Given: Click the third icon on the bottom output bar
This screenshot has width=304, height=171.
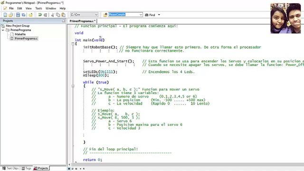Looking at the screenshot, I should tap(76, 169).
